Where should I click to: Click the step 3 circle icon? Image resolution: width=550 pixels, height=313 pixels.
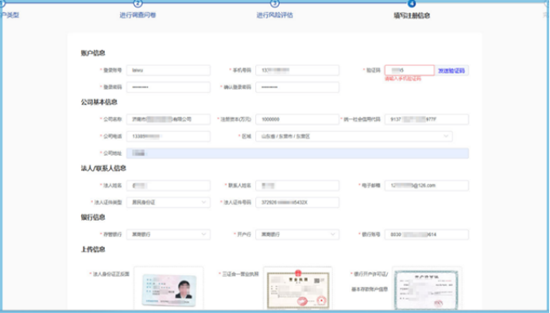pos(274,3)
